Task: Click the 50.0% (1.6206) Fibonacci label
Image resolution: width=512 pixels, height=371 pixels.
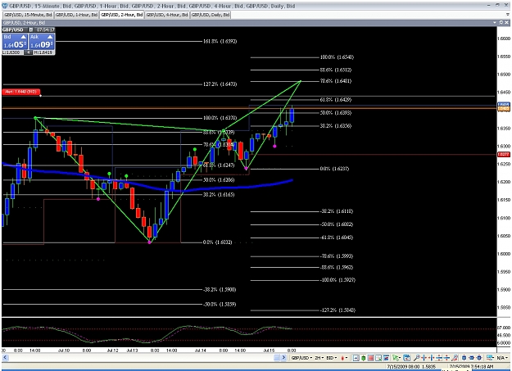Action: (219, 180)
